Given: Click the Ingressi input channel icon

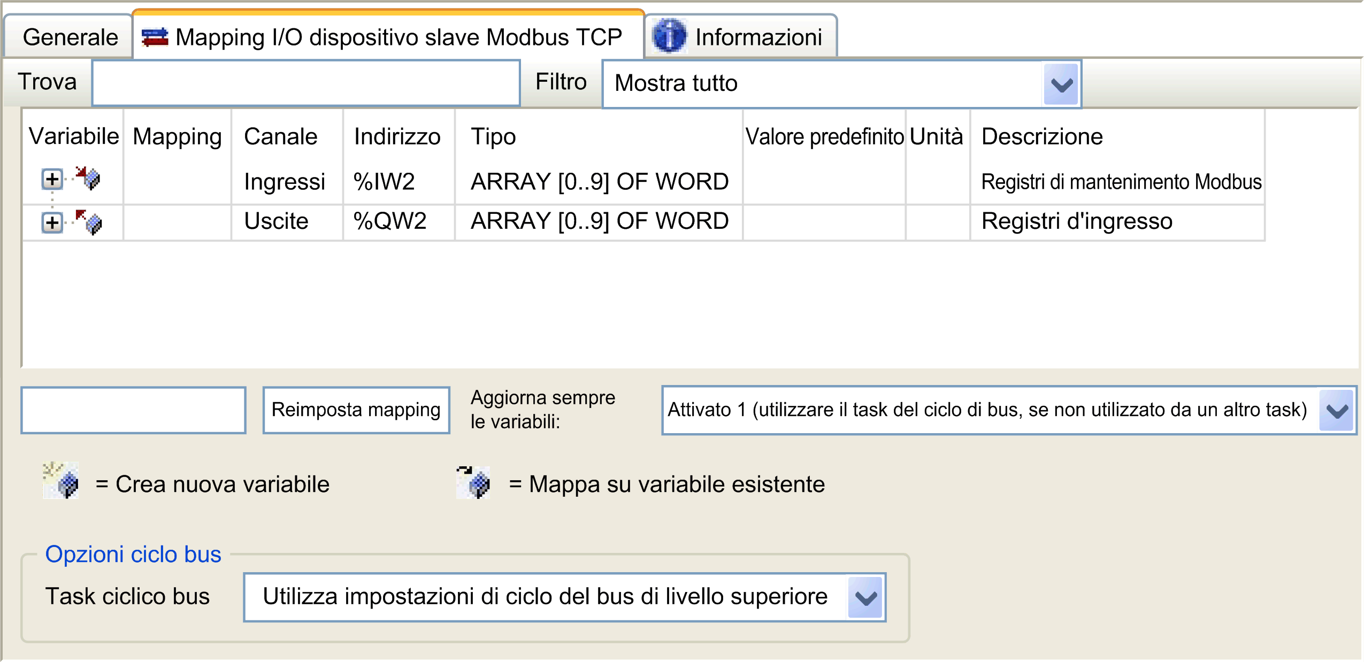Looking at the screenshot, I should [x=88, y=178].
